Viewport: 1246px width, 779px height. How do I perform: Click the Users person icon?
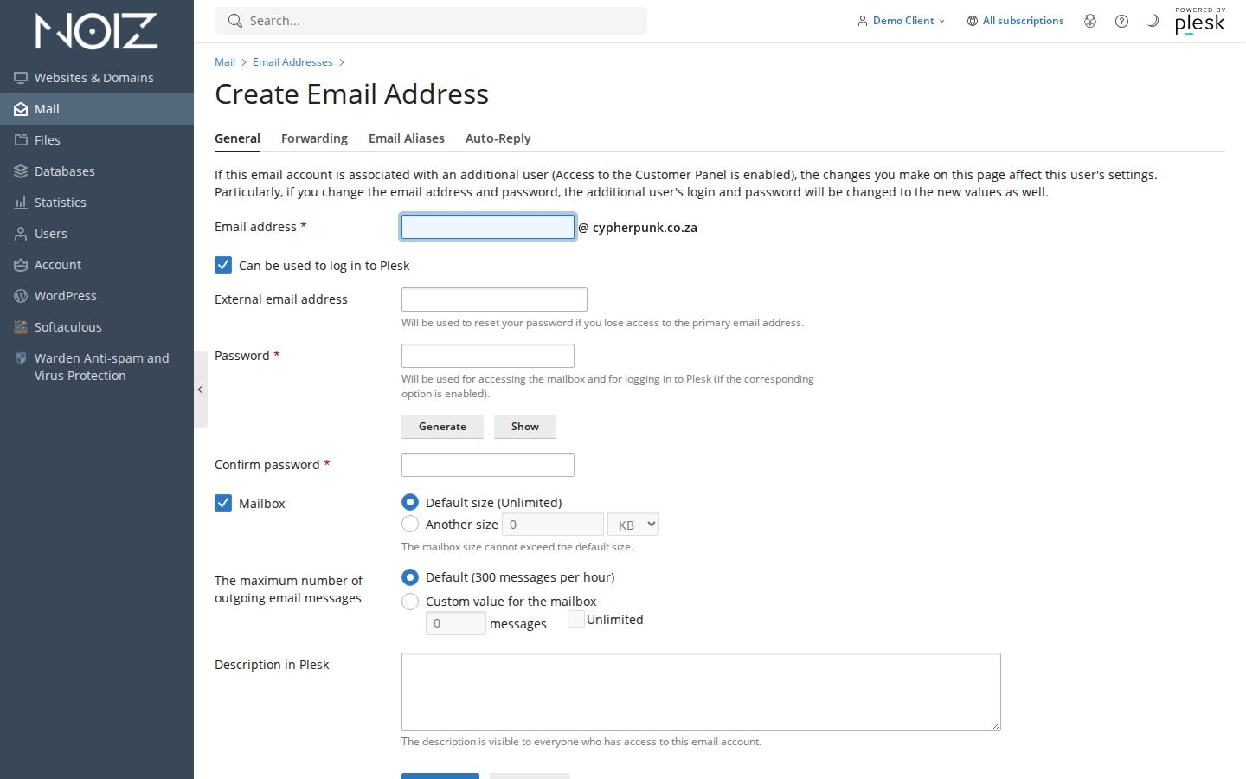tap(21, 234)
